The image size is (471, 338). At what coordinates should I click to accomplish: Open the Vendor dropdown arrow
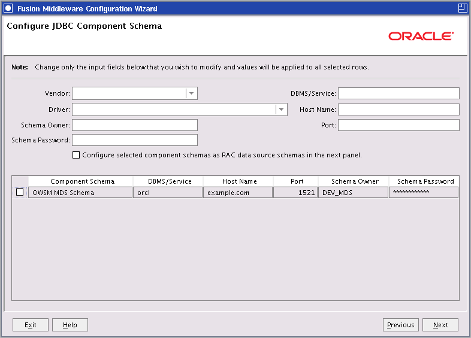click(x=191, y=93)
